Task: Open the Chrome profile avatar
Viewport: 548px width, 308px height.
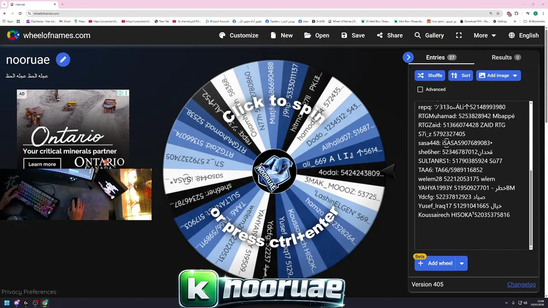Action: pyautogui.click(x=535, y=13)
